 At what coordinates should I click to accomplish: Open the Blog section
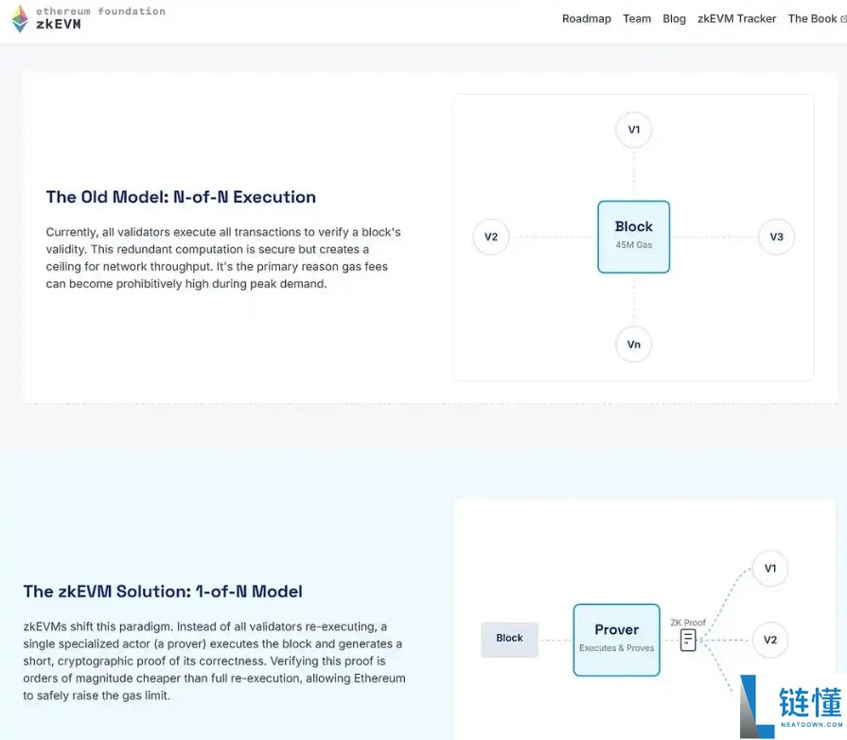pos(674,19)
